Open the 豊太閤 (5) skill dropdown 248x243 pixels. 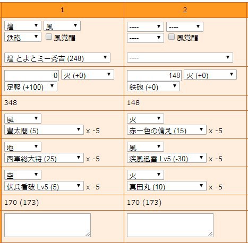tap(44, 130)
